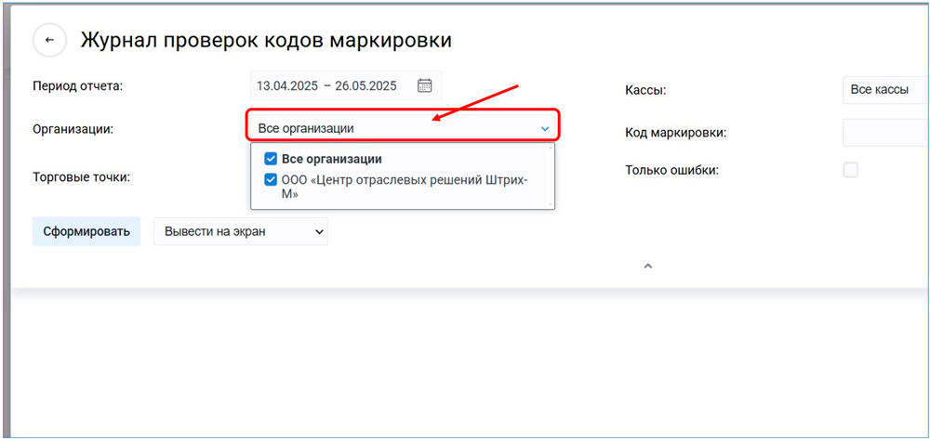
Task: Open the calendar date picker icon
Action: pos(424,85)
